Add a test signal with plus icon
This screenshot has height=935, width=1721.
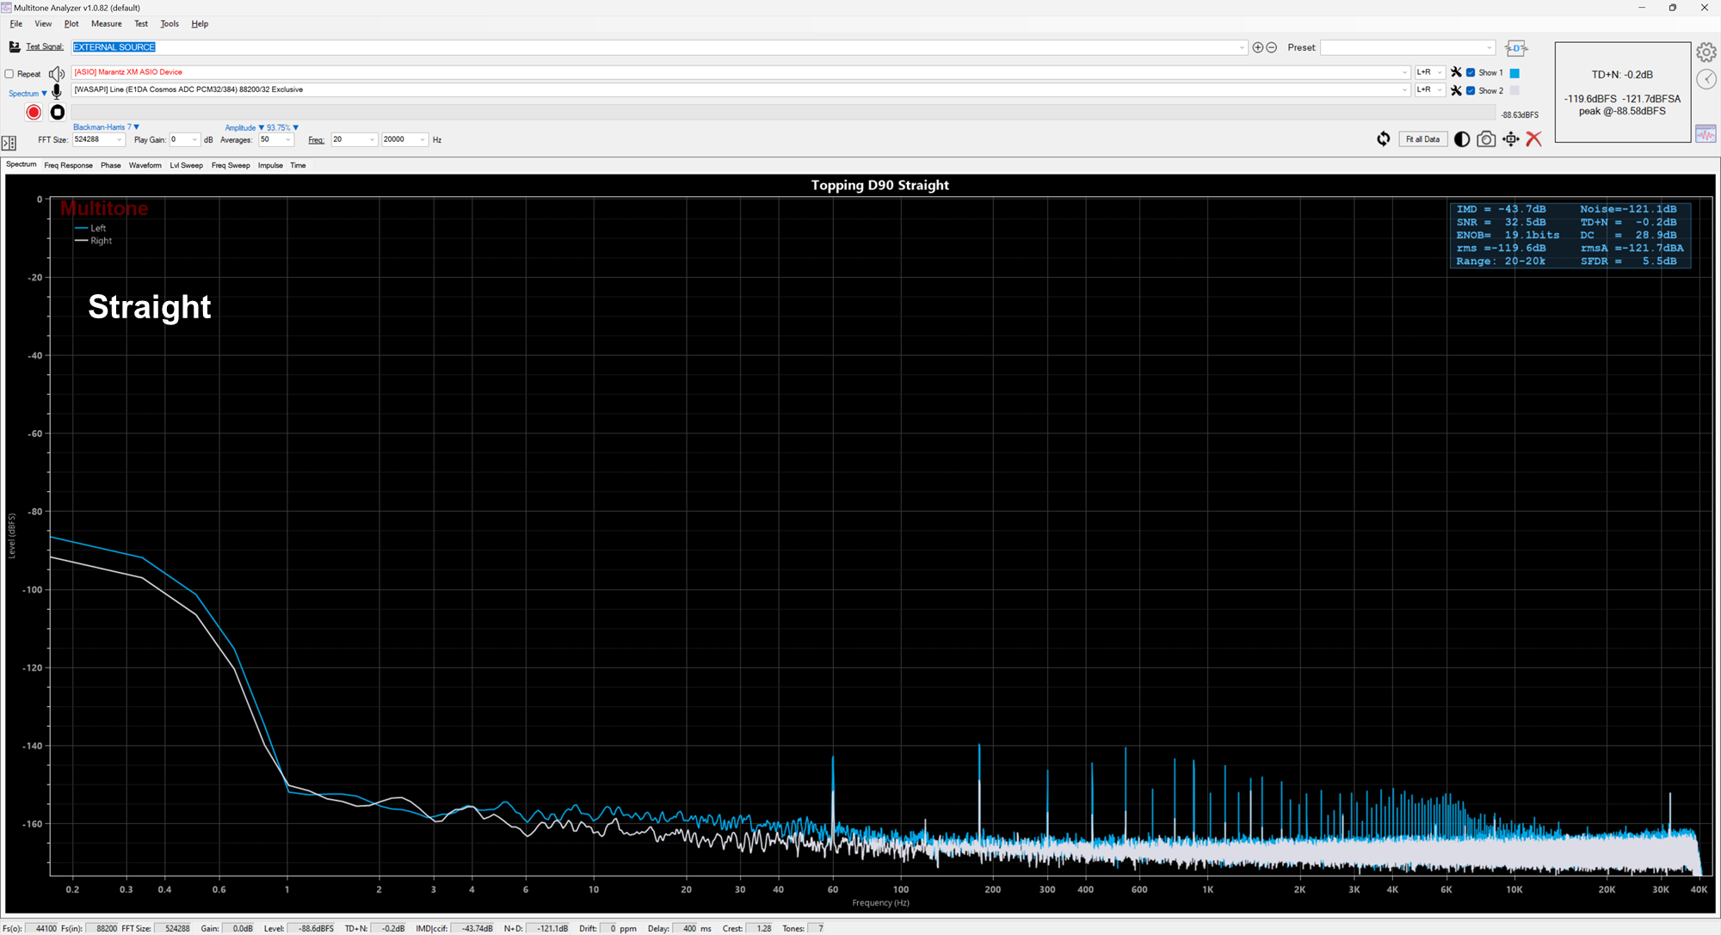(1258, 47)
